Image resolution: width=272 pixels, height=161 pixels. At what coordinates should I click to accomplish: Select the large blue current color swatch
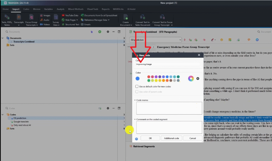pyautogui.click(x=138, y=79)
